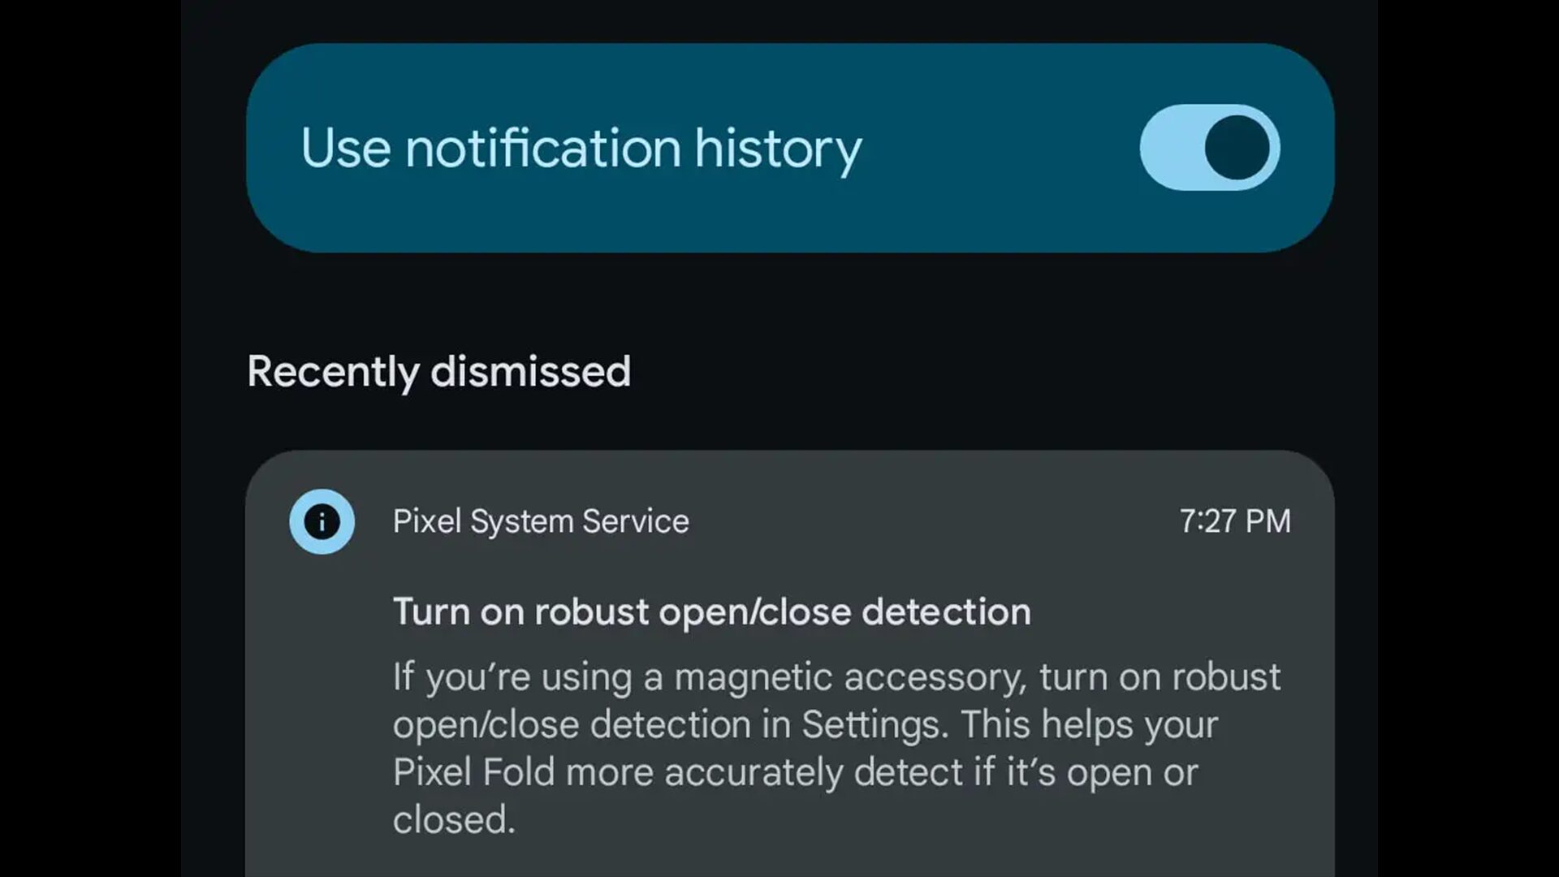Click the word "dismissed" in the section heading
1559x877 pixels.
point(530,371)
